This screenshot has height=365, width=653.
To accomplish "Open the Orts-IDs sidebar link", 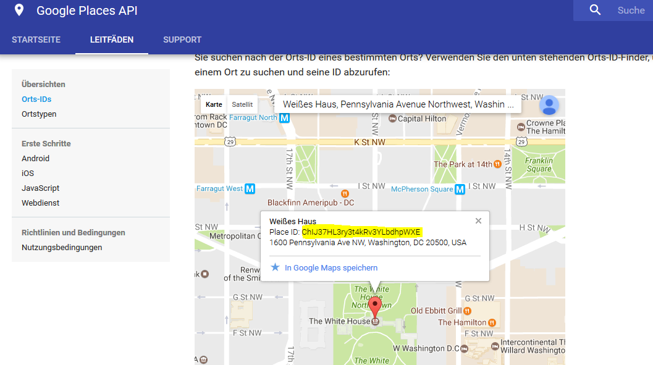I will tap(36, 99).
